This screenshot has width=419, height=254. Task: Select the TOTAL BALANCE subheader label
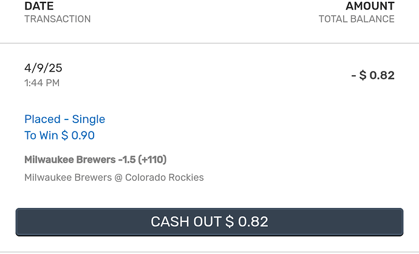(x=356, y=19)
